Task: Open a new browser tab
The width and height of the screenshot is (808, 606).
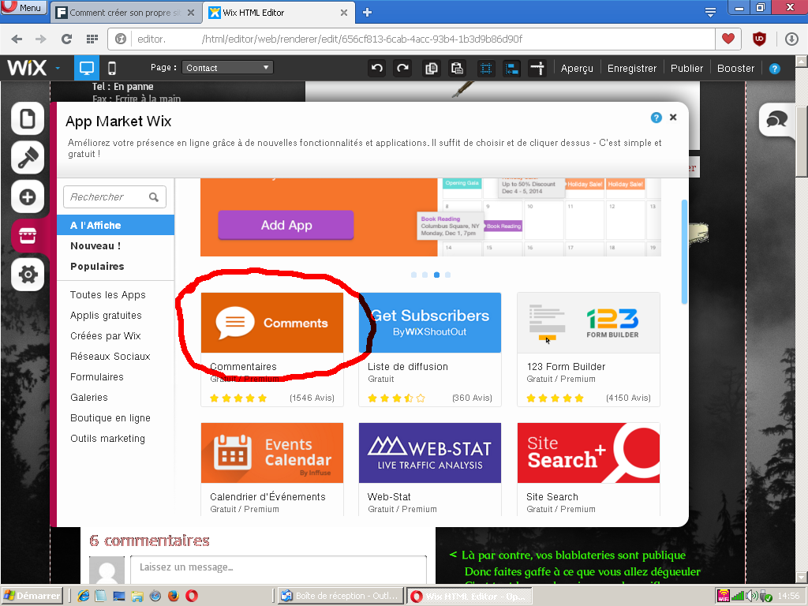Action: [367, 13]
